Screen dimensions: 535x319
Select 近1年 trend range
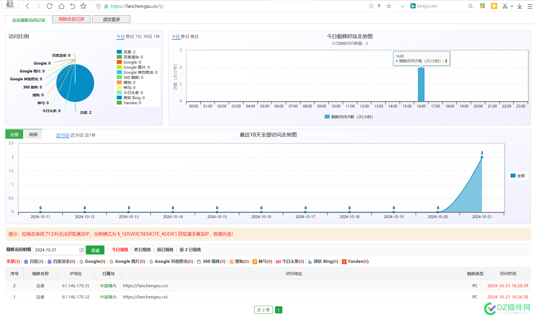(90, 135)
